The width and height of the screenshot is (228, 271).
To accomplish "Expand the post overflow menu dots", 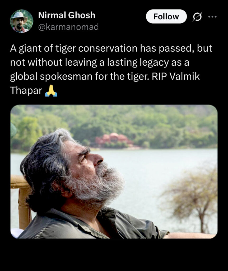I will tap(212, 17).
